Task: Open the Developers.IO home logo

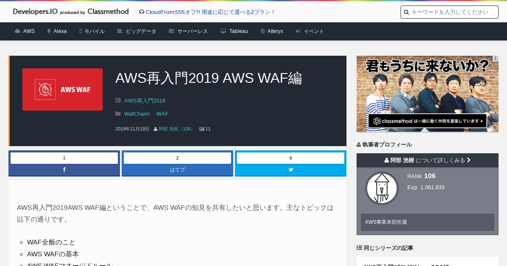Action: coord(35,11)
